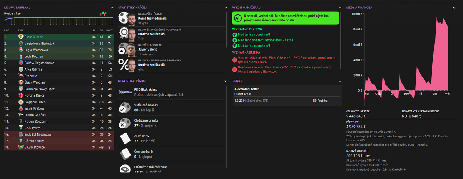Screen dimensions: 463x179
Task: Click Sandecja Nowy Sącz club badge
Action: point(21,89)
